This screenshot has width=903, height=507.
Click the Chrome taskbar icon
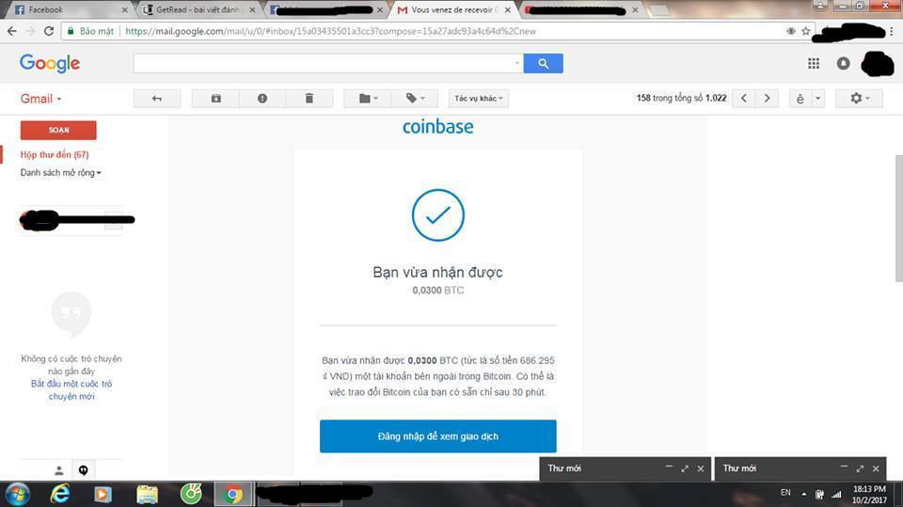(x=233, y=495)
